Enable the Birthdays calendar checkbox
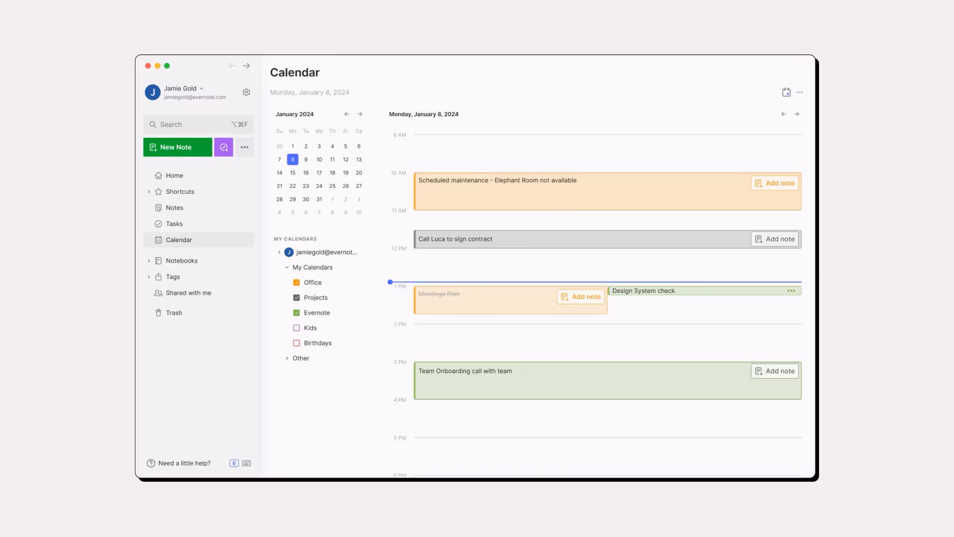The image size is (954, 537). 296,343
